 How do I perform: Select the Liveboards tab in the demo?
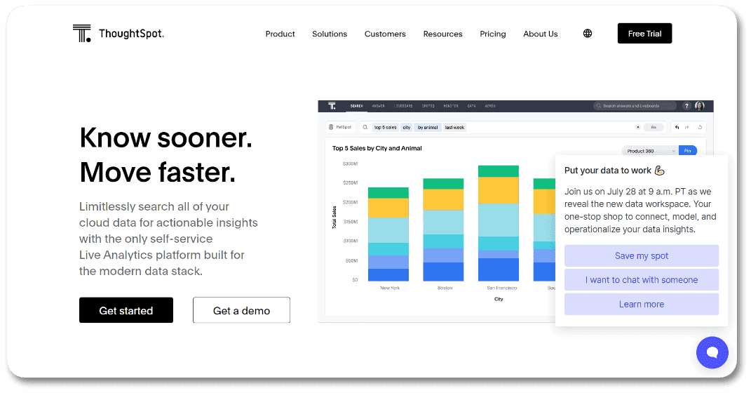click(403, 106)
